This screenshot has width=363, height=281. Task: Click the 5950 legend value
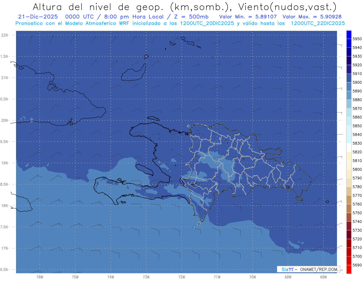(x=357, y=39)
